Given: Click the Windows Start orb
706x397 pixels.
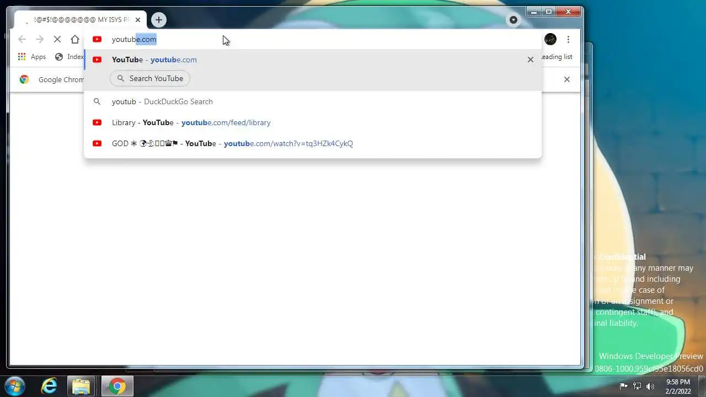Looking at the screenshot, I should tap(15, 386).
